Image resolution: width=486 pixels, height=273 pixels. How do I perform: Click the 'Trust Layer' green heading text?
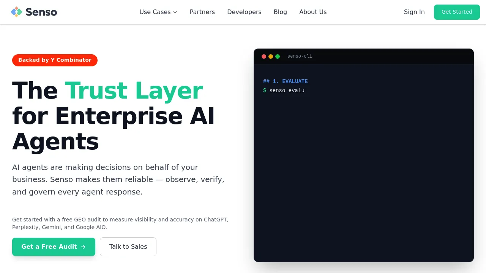pos(134,91)
